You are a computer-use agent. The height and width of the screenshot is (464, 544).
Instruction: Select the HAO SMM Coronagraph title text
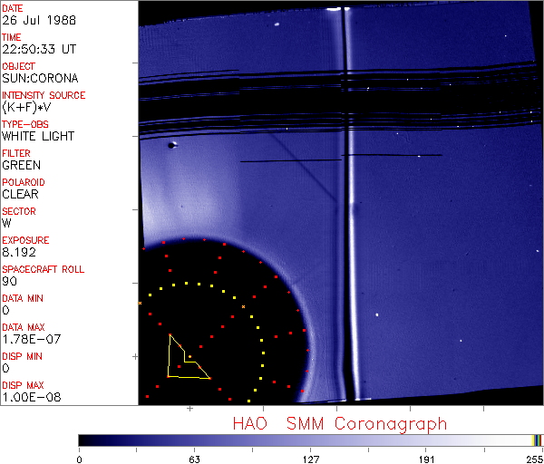pyautogui.click(x=339, y=423)
